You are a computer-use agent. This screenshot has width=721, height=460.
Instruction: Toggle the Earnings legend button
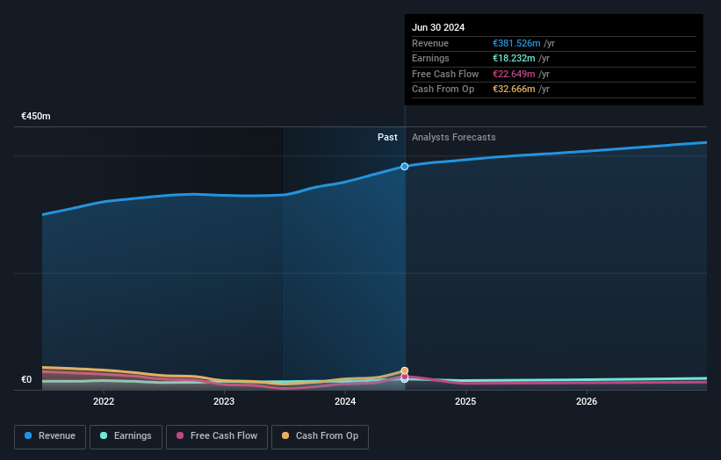[126, 436]
